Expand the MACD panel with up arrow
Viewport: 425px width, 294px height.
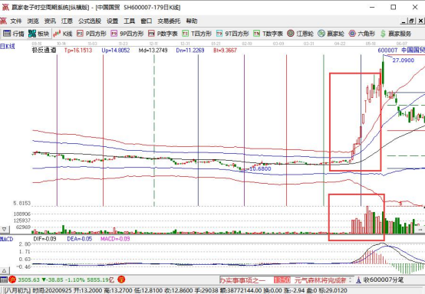click(x=5, y=270)
